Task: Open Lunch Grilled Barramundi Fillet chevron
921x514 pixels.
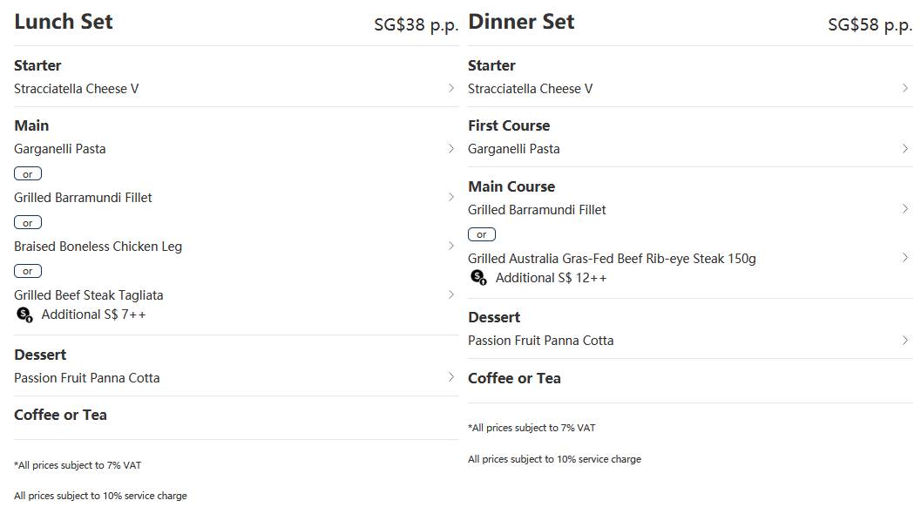Action: (450, 198)
